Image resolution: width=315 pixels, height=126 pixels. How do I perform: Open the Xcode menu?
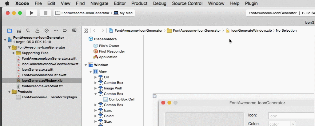click(x=22, y=3)
